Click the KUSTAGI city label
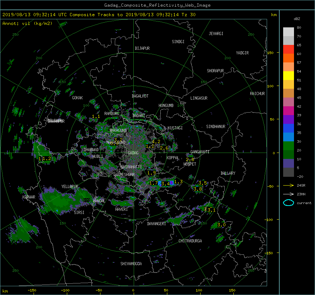The height and width of the screenshot is (295, 315). pos(175,128)
